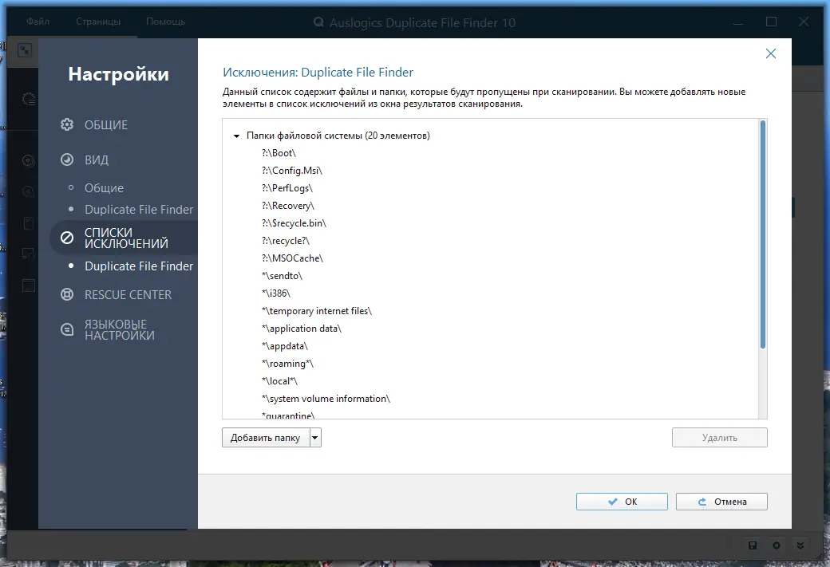The height and width of the screenshot is (567, 830).
Task: Open the Страницы menu
Action: click(x=98, y=22)
